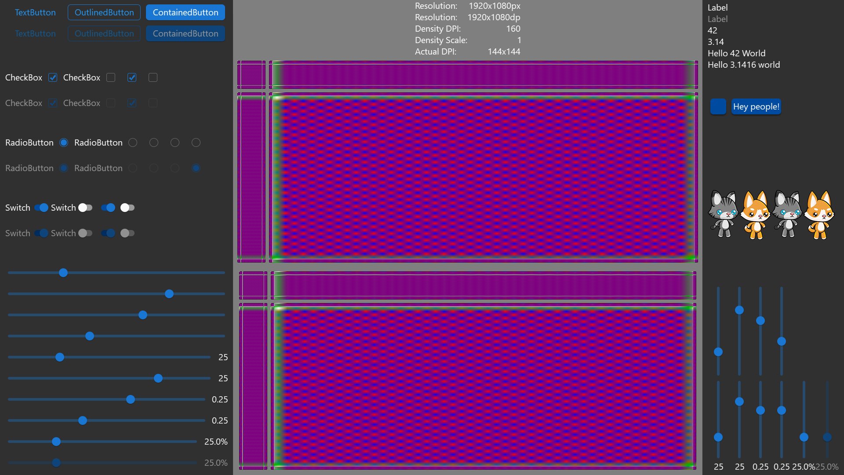This screenshot has width=844, height=475.
Task: Click the second gray cat image
Action: coord(787,215)
